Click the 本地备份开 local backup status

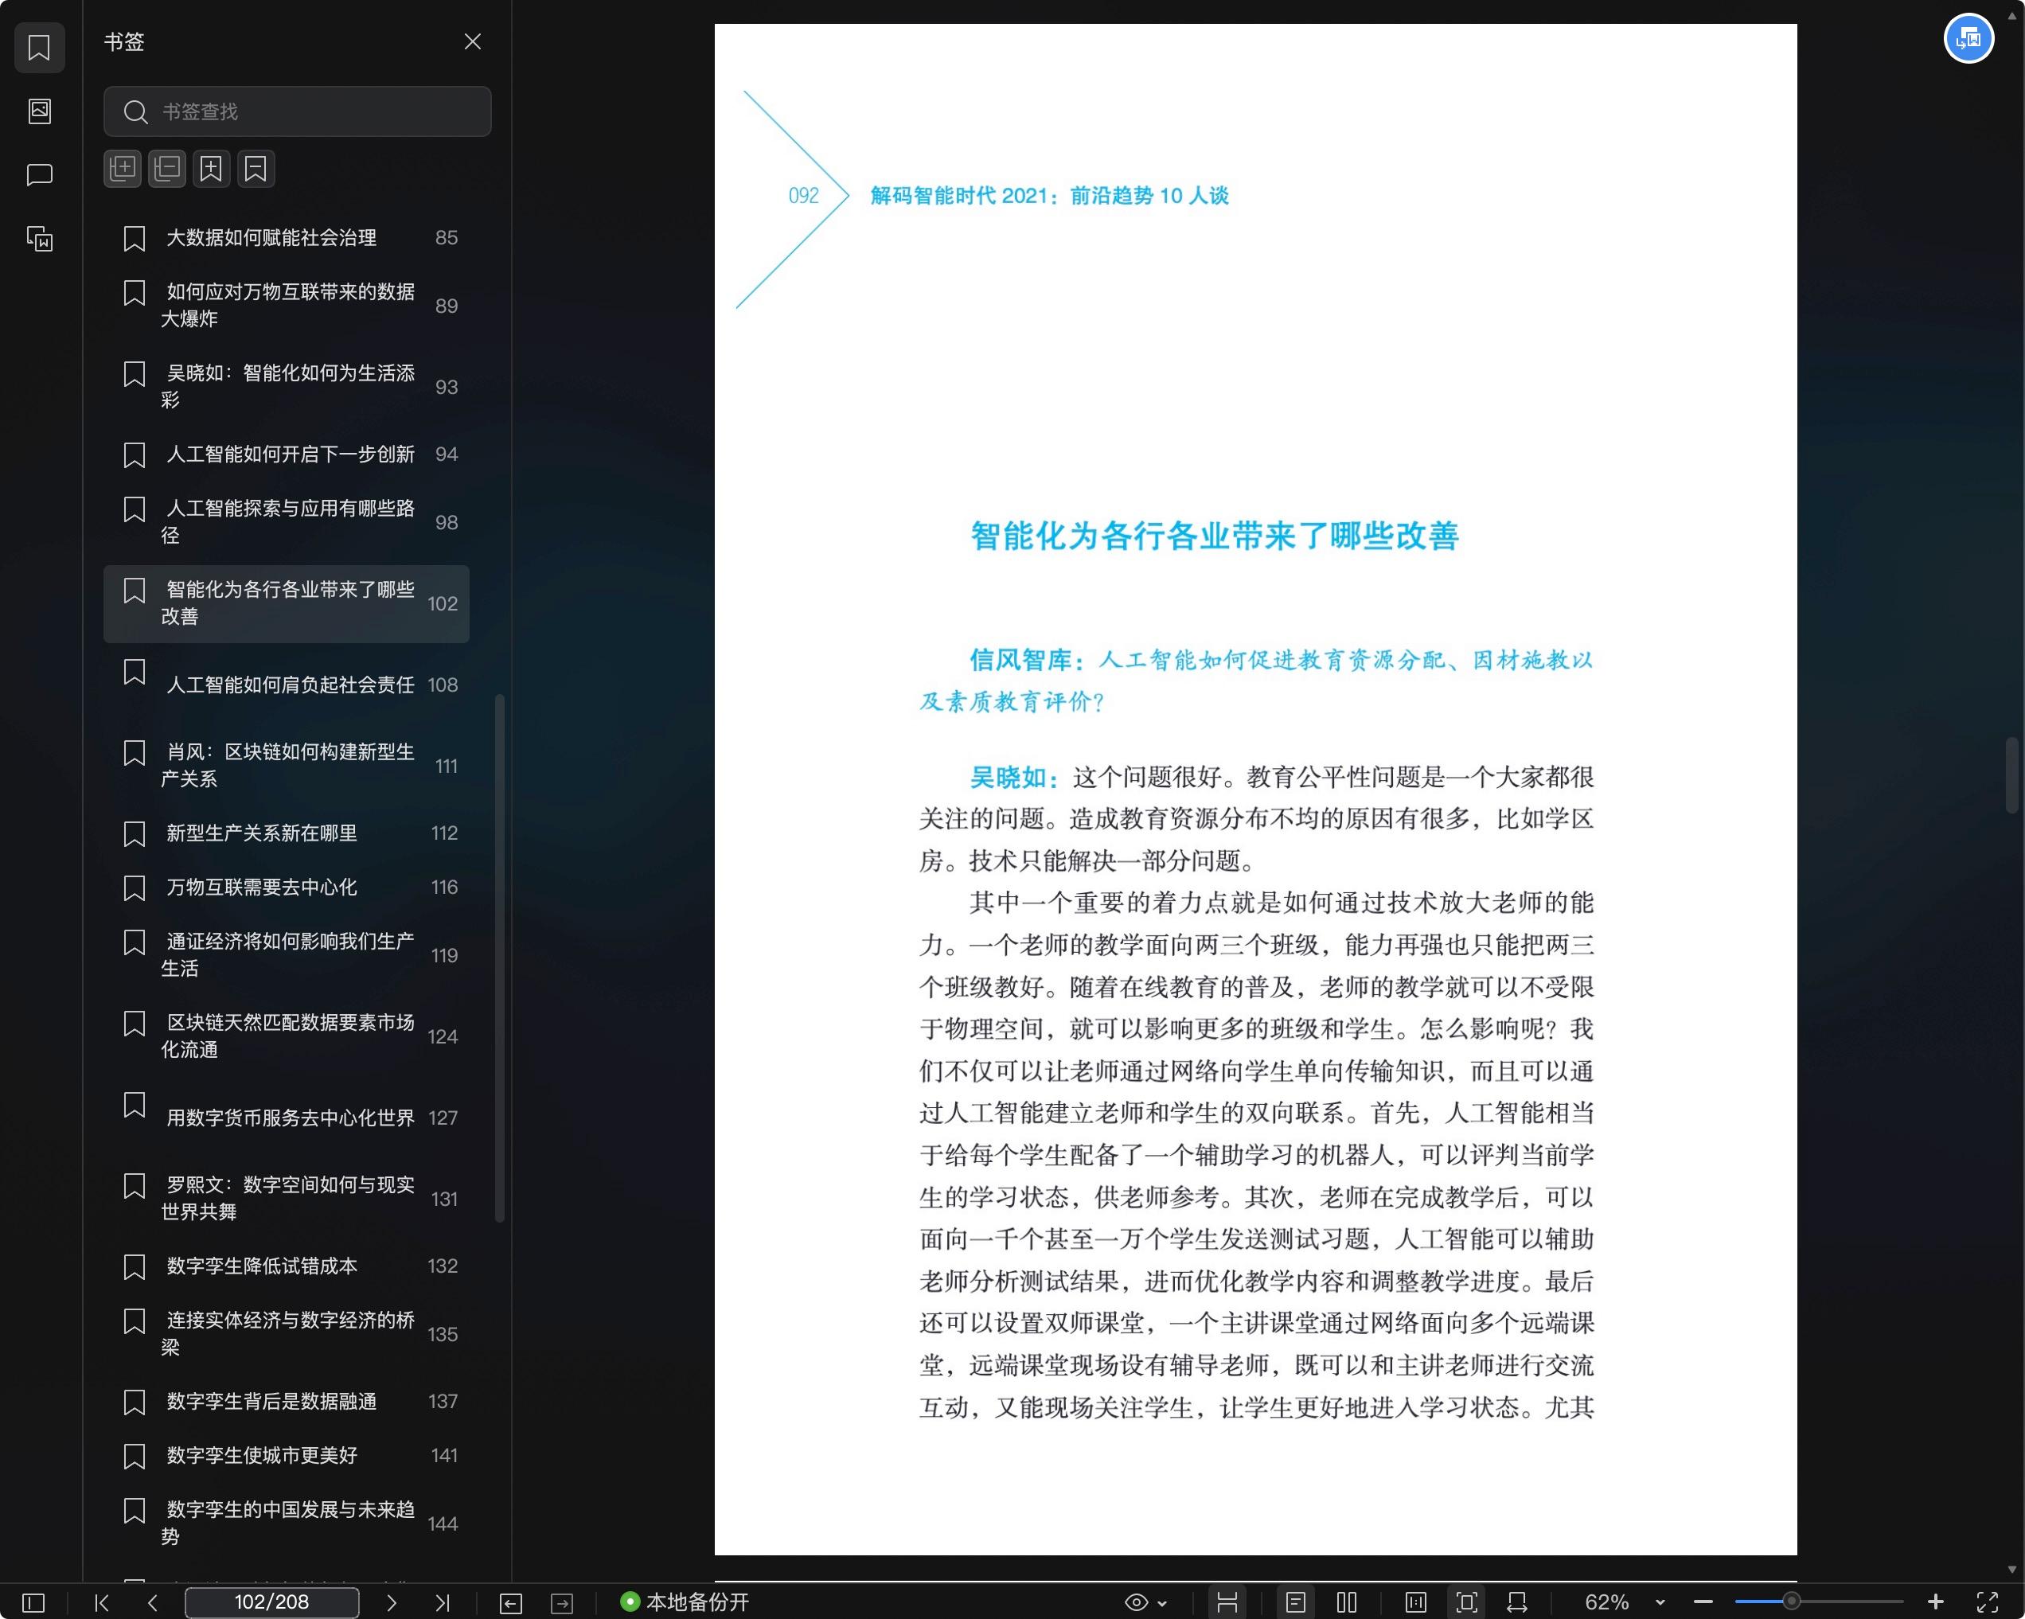(x=685, y=1602)
